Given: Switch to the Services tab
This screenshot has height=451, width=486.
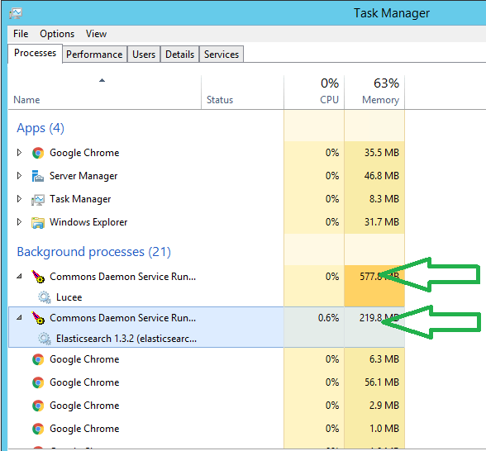Looking at the screenshot, I should tap(222, 55).
